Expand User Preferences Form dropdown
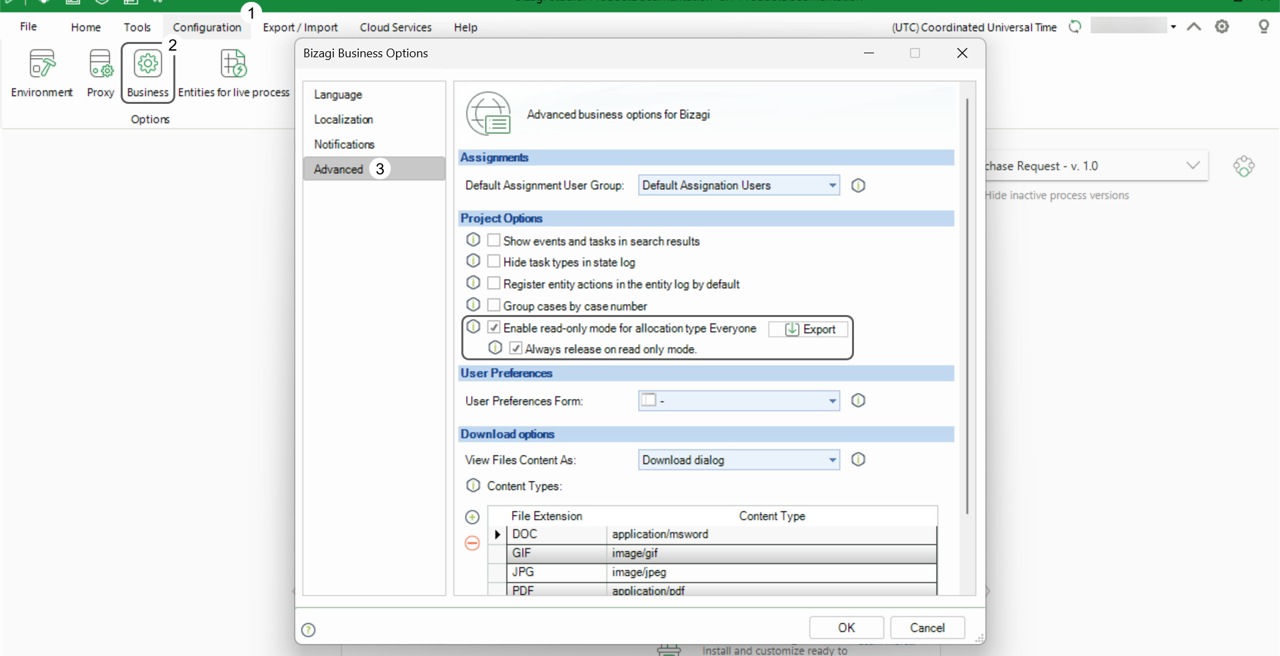This screenshot has height=656, width=1280. 833,401
